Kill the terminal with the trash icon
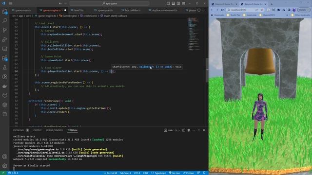The image size is (312, 175). pos(189,130)
